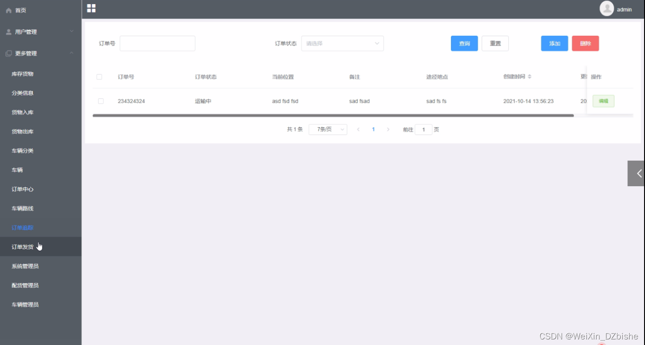Image resolution: width=645 pixels, height=345 pixels.
Task: Click the 创建时间 column header
Action: pos(514,77)
